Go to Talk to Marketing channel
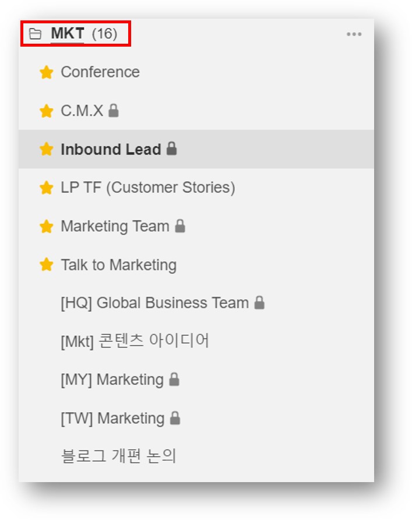Viewport: 412px width, 520px height. (118, 265)
